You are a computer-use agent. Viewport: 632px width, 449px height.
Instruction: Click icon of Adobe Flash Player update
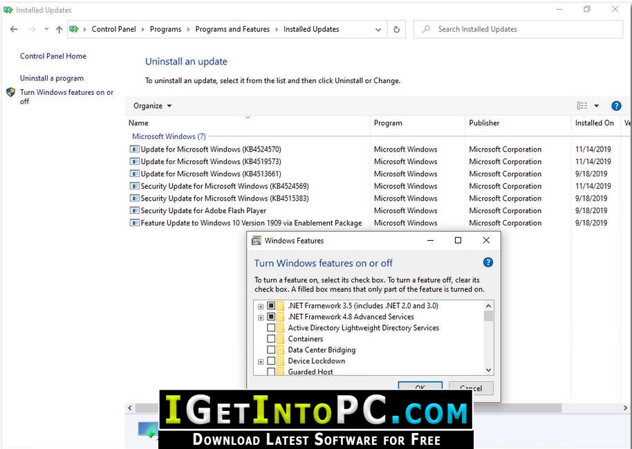pos(134,210)
